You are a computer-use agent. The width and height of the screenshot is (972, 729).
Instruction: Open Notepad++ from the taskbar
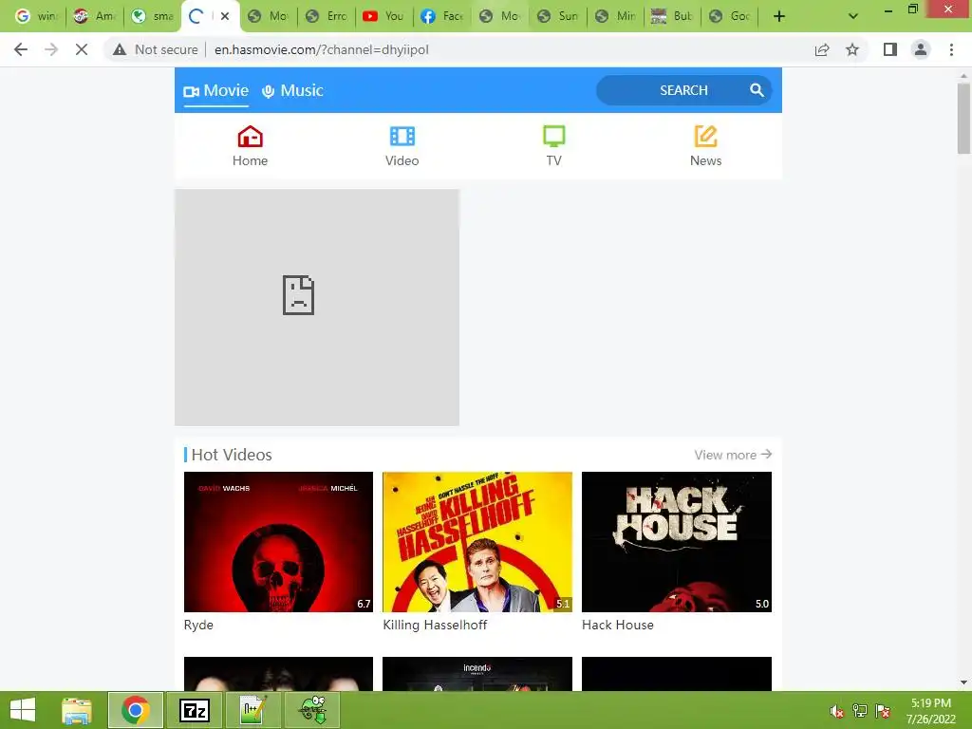pos(252,710)
